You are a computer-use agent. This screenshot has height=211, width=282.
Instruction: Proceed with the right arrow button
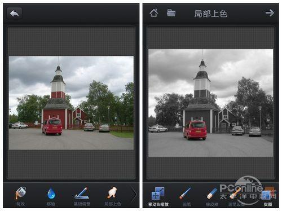click(x=270, y=13)
